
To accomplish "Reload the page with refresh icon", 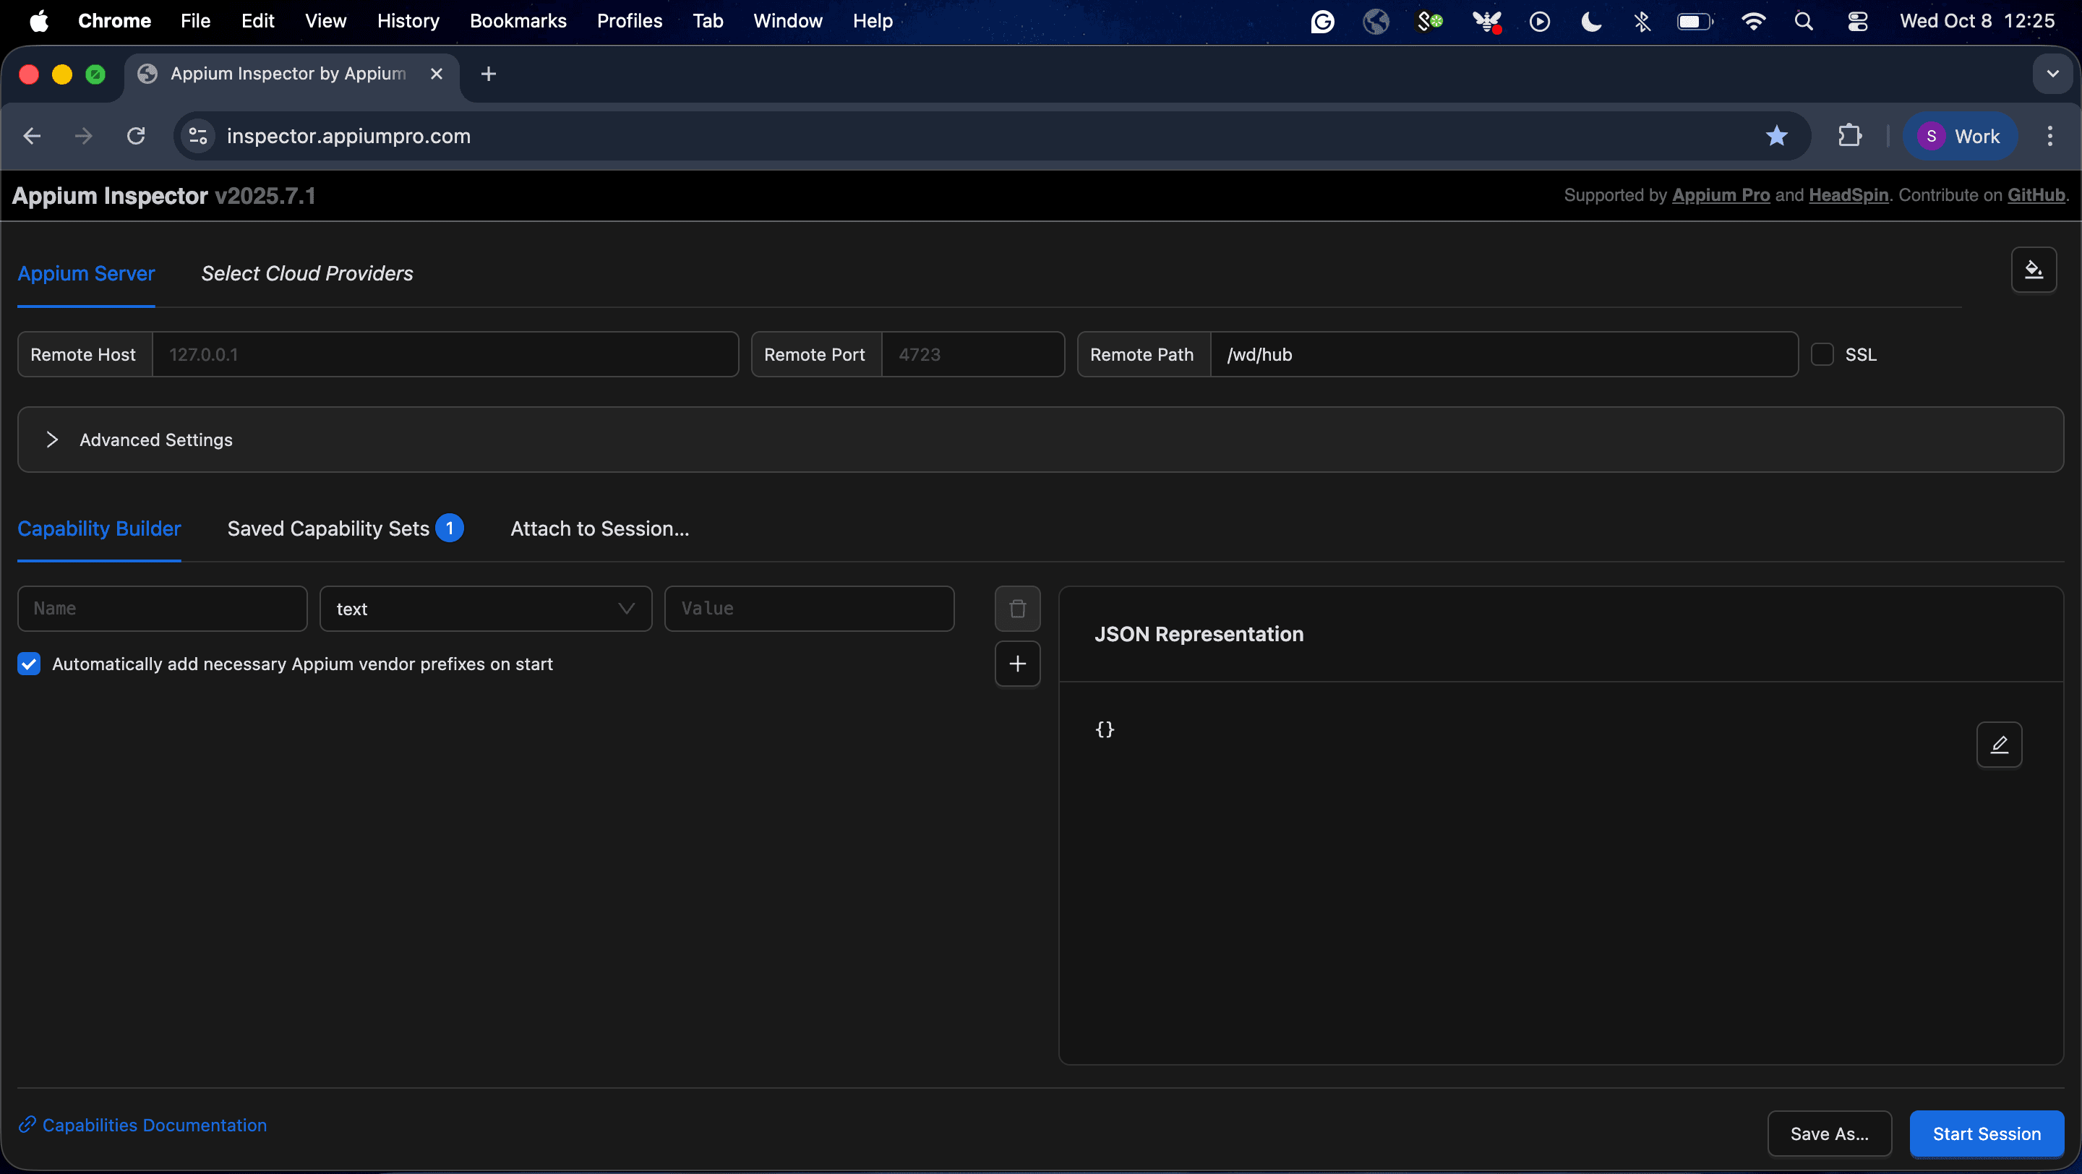I will tap(136, 136).
